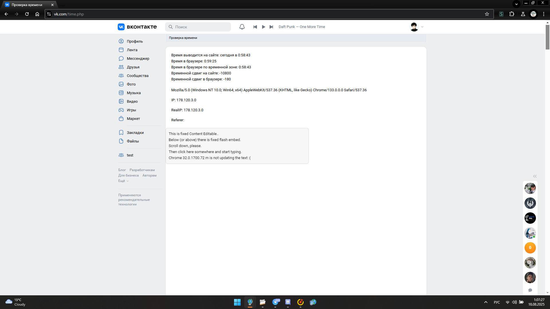The height and width of the screenshot is (309, 550).
Task: Open the browser extensions puzzle icon
Action: (512, 14)
